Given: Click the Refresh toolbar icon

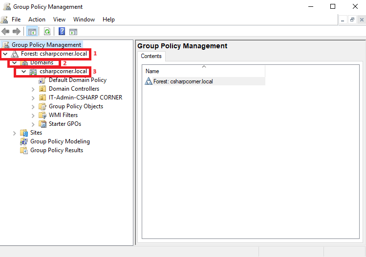Looking at the screenshot, I should pos(47,32).
